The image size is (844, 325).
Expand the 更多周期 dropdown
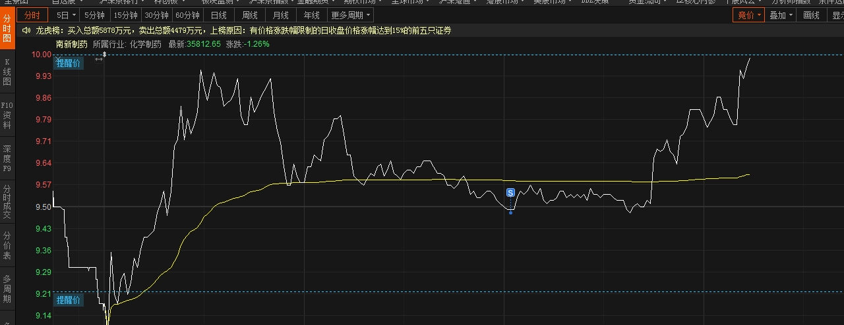click(351, 14)
